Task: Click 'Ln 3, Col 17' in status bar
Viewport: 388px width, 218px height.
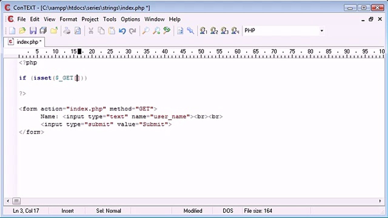Action: [x=26, y=211]
